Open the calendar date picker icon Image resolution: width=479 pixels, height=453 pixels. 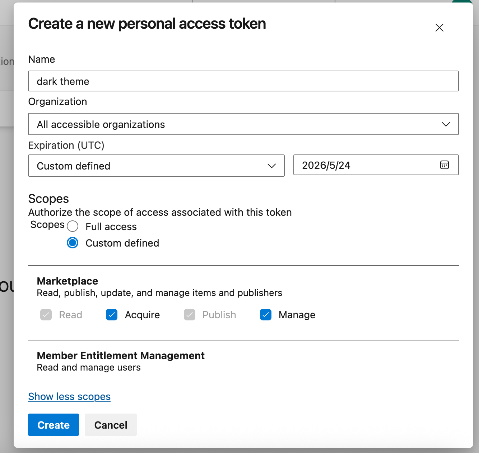click(444, 165)
